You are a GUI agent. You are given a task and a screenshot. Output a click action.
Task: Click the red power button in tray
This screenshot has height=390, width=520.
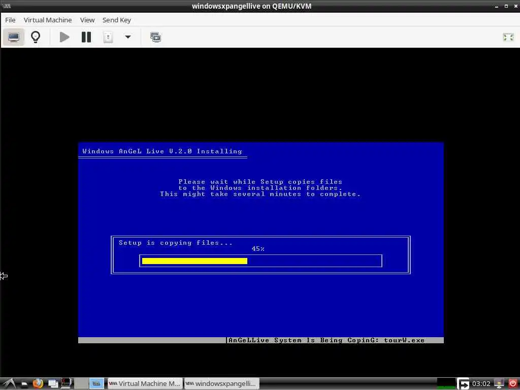point(513,384)
